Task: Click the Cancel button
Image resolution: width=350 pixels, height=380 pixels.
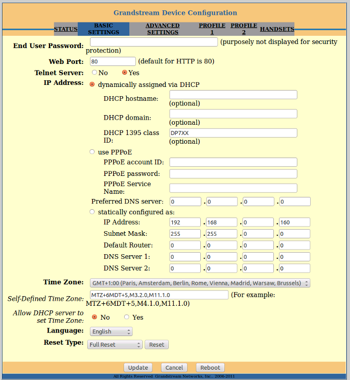Action: point(174,367)
